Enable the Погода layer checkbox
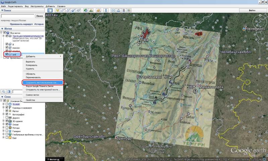 (7, 128)
